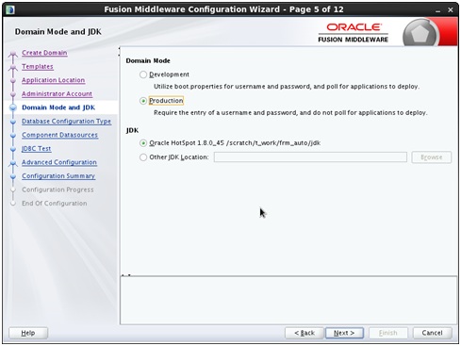This screenshot has width=461, height=346.
Task: Minimize the Configuration Wizard window
Action: pyautogui.click(x=438, y=10)
